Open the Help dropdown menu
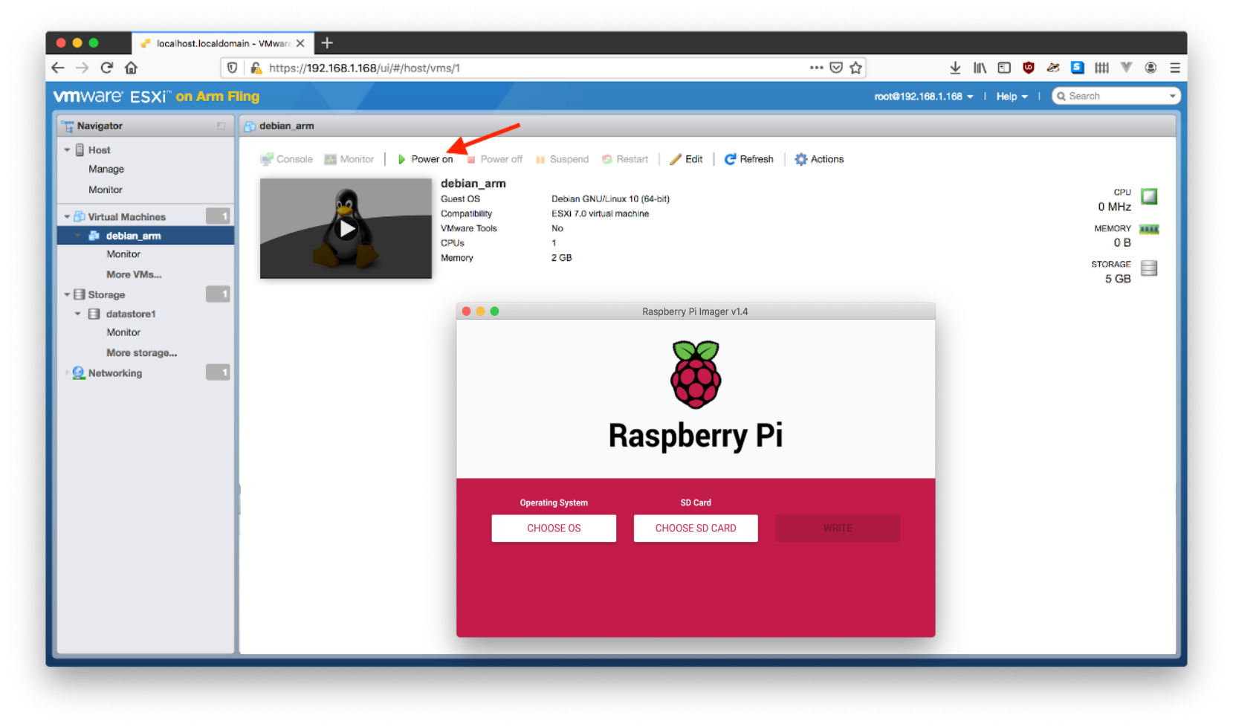 [1012, 97]
